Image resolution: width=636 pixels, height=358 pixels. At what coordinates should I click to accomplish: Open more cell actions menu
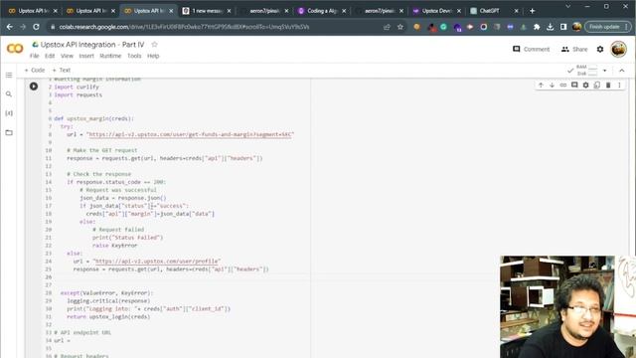point(619,85)
